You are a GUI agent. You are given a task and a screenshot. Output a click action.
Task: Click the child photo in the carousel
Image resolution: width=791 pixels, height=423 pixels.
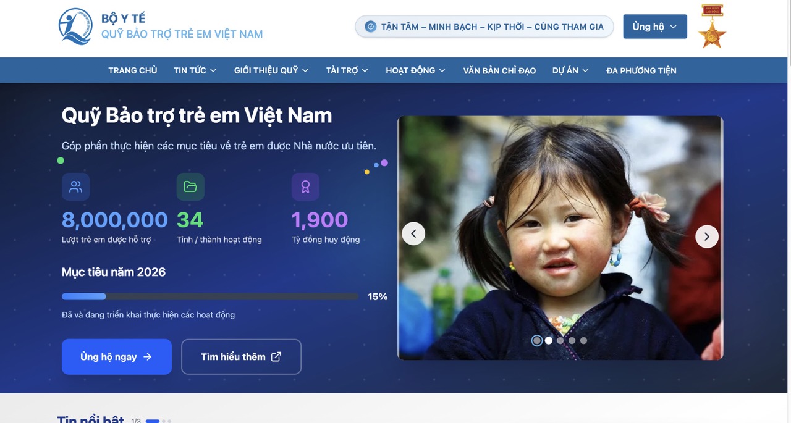(560, 238)
